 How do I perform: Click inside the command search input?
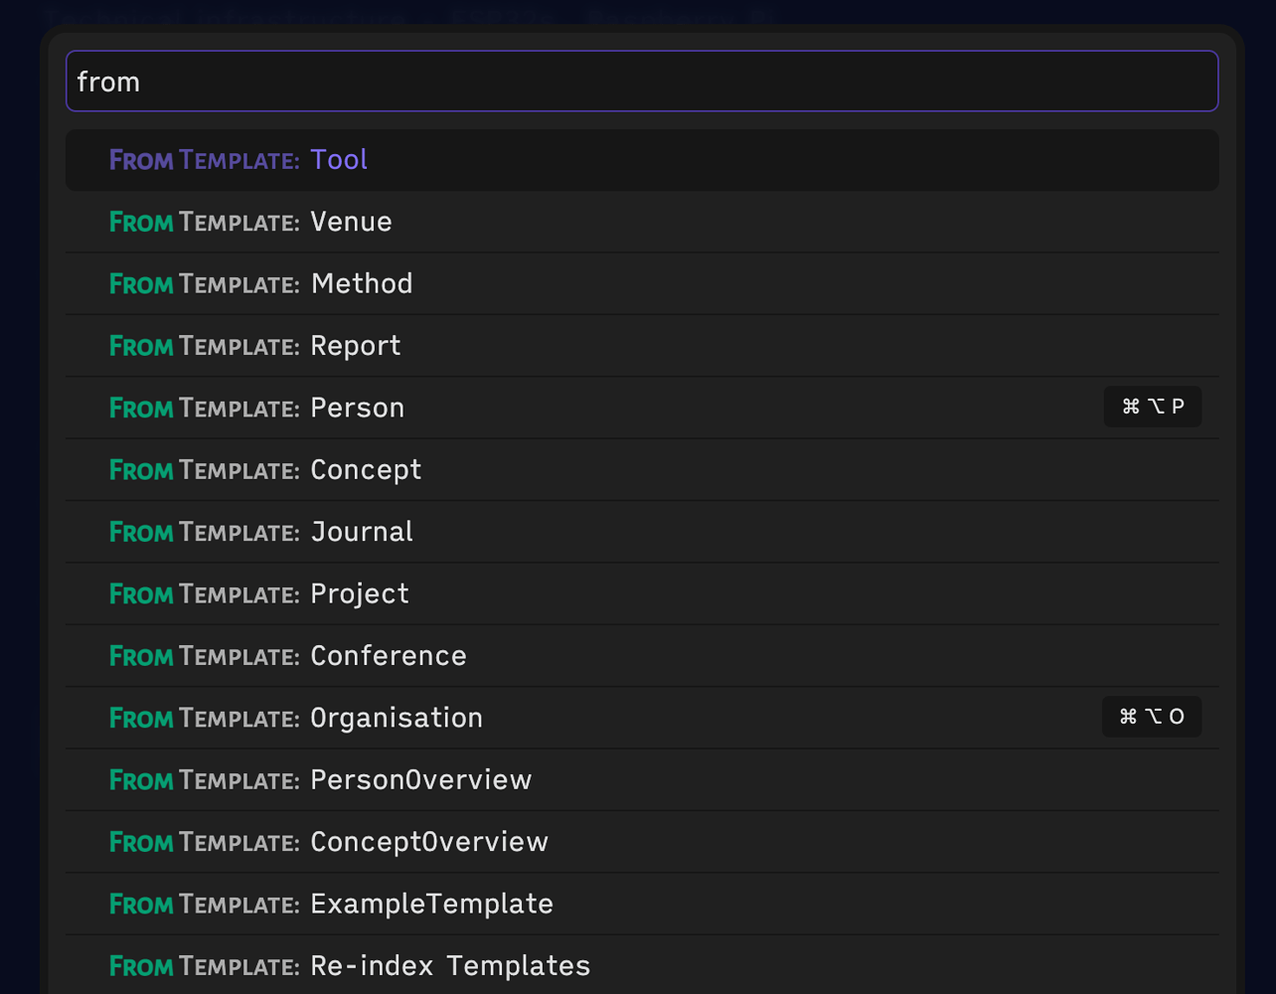[x=642, y=81]
